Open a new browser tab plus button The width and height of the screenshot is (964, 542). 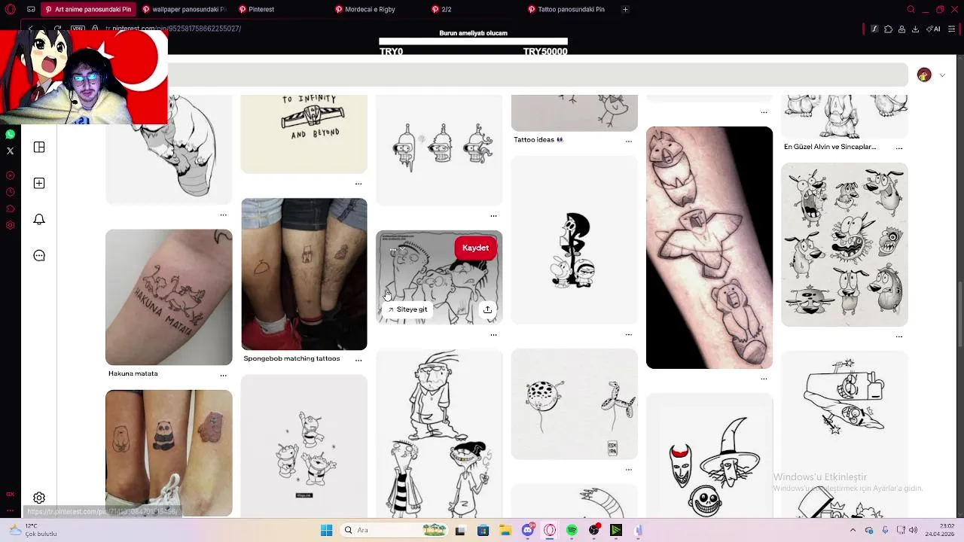point(625,10)
